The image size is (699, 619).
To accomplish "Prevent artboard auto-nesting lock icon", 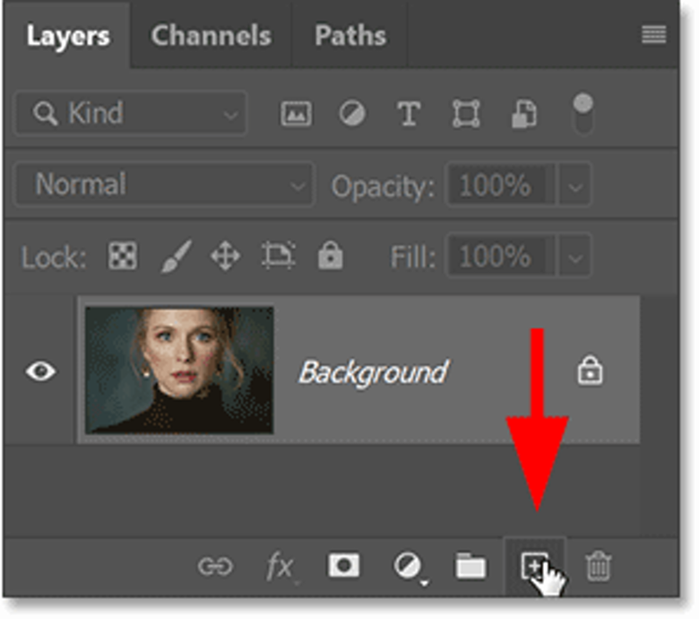I will [x=278, y=256].
